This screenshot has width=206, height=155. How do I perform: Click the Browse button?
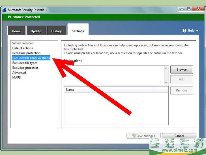[x=182, y=70]
